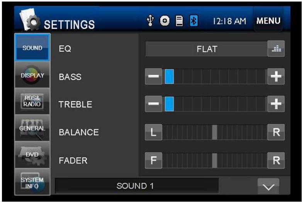Shift balance left with L button
The image size is (302, 202).
(153, 132)
